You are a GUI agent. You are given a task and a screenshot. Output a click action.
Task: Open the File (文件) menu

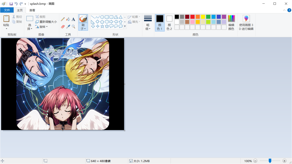(7, 10)
